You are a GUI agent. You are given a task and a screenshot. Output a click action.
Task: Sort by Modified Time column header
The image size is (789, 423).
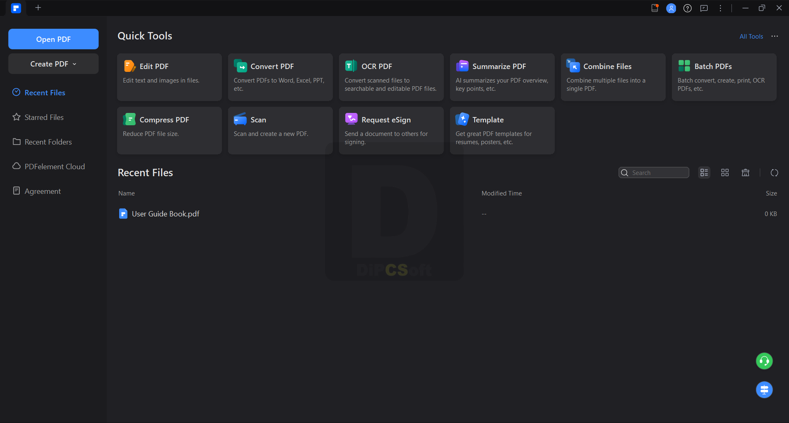(x=502, y=193)
